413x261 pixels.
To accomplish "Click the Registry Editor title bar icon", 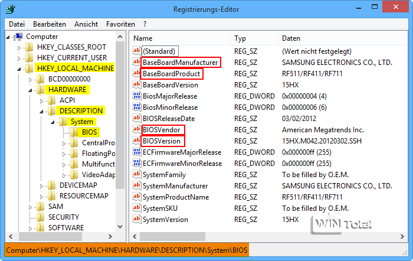I will (x=11, y=9).
